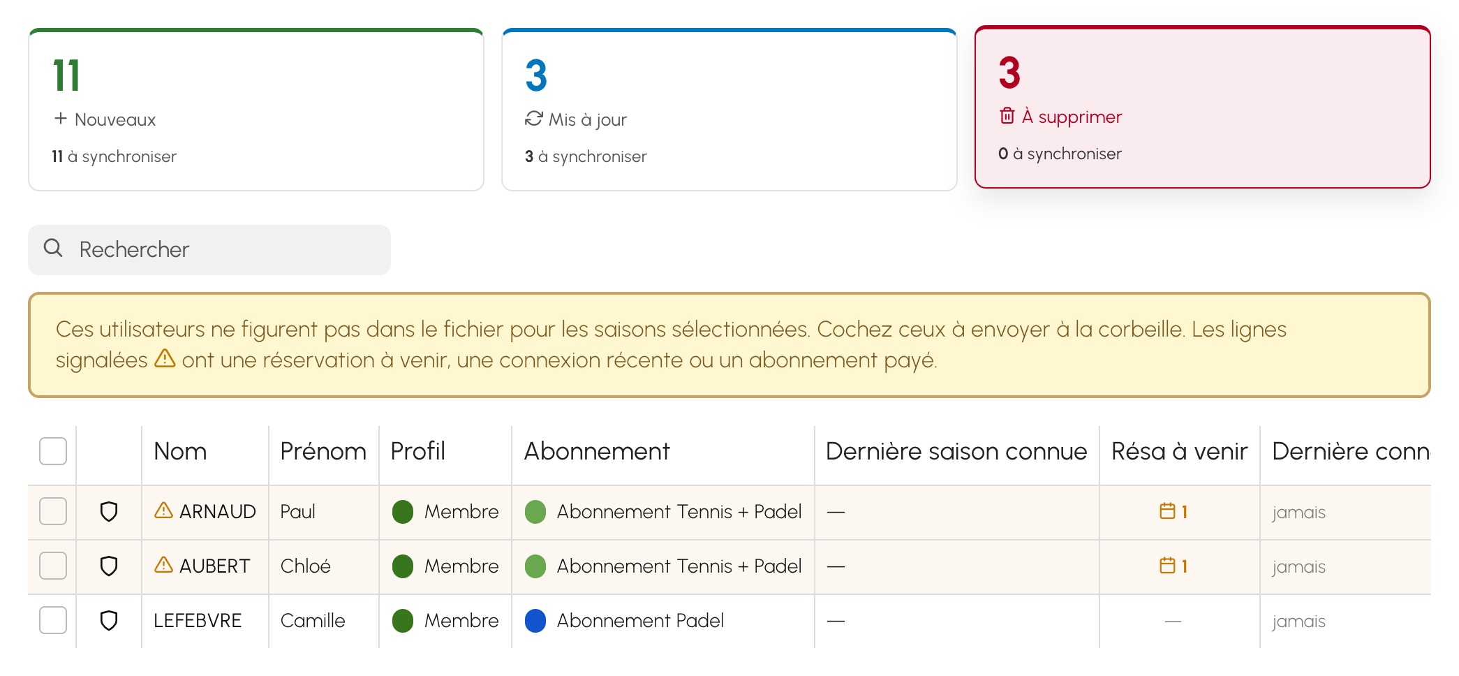
Task: Click the shield icon on the ARNAUD row
Action: coord(109,512)
